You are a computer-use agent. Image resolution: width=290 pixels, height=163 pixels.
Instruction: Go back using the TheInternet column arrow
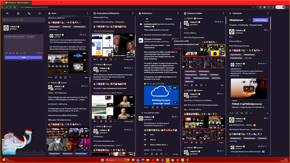[x=230, y=14]
